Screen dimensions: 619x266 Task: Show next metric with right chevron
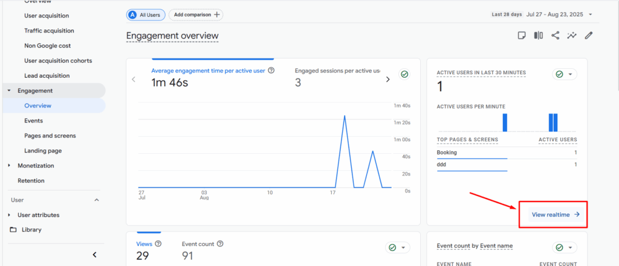(387, 79)
